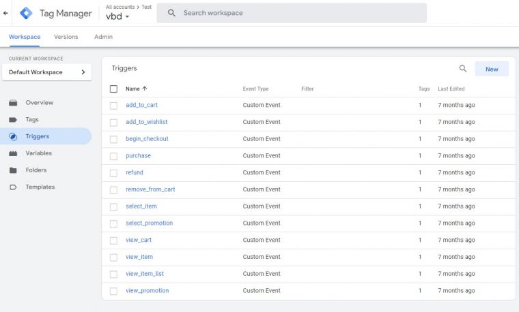The height and width of the screenshot is (312, 519).
Task: Toggle the select-all checkbox in header
Action: [x=113, y=89]
